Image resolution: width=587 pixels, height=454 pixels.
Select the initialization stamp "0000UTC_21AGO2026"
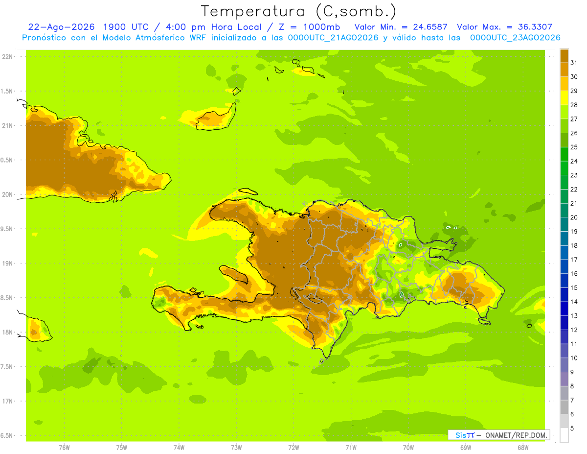(x=333, y=38)
